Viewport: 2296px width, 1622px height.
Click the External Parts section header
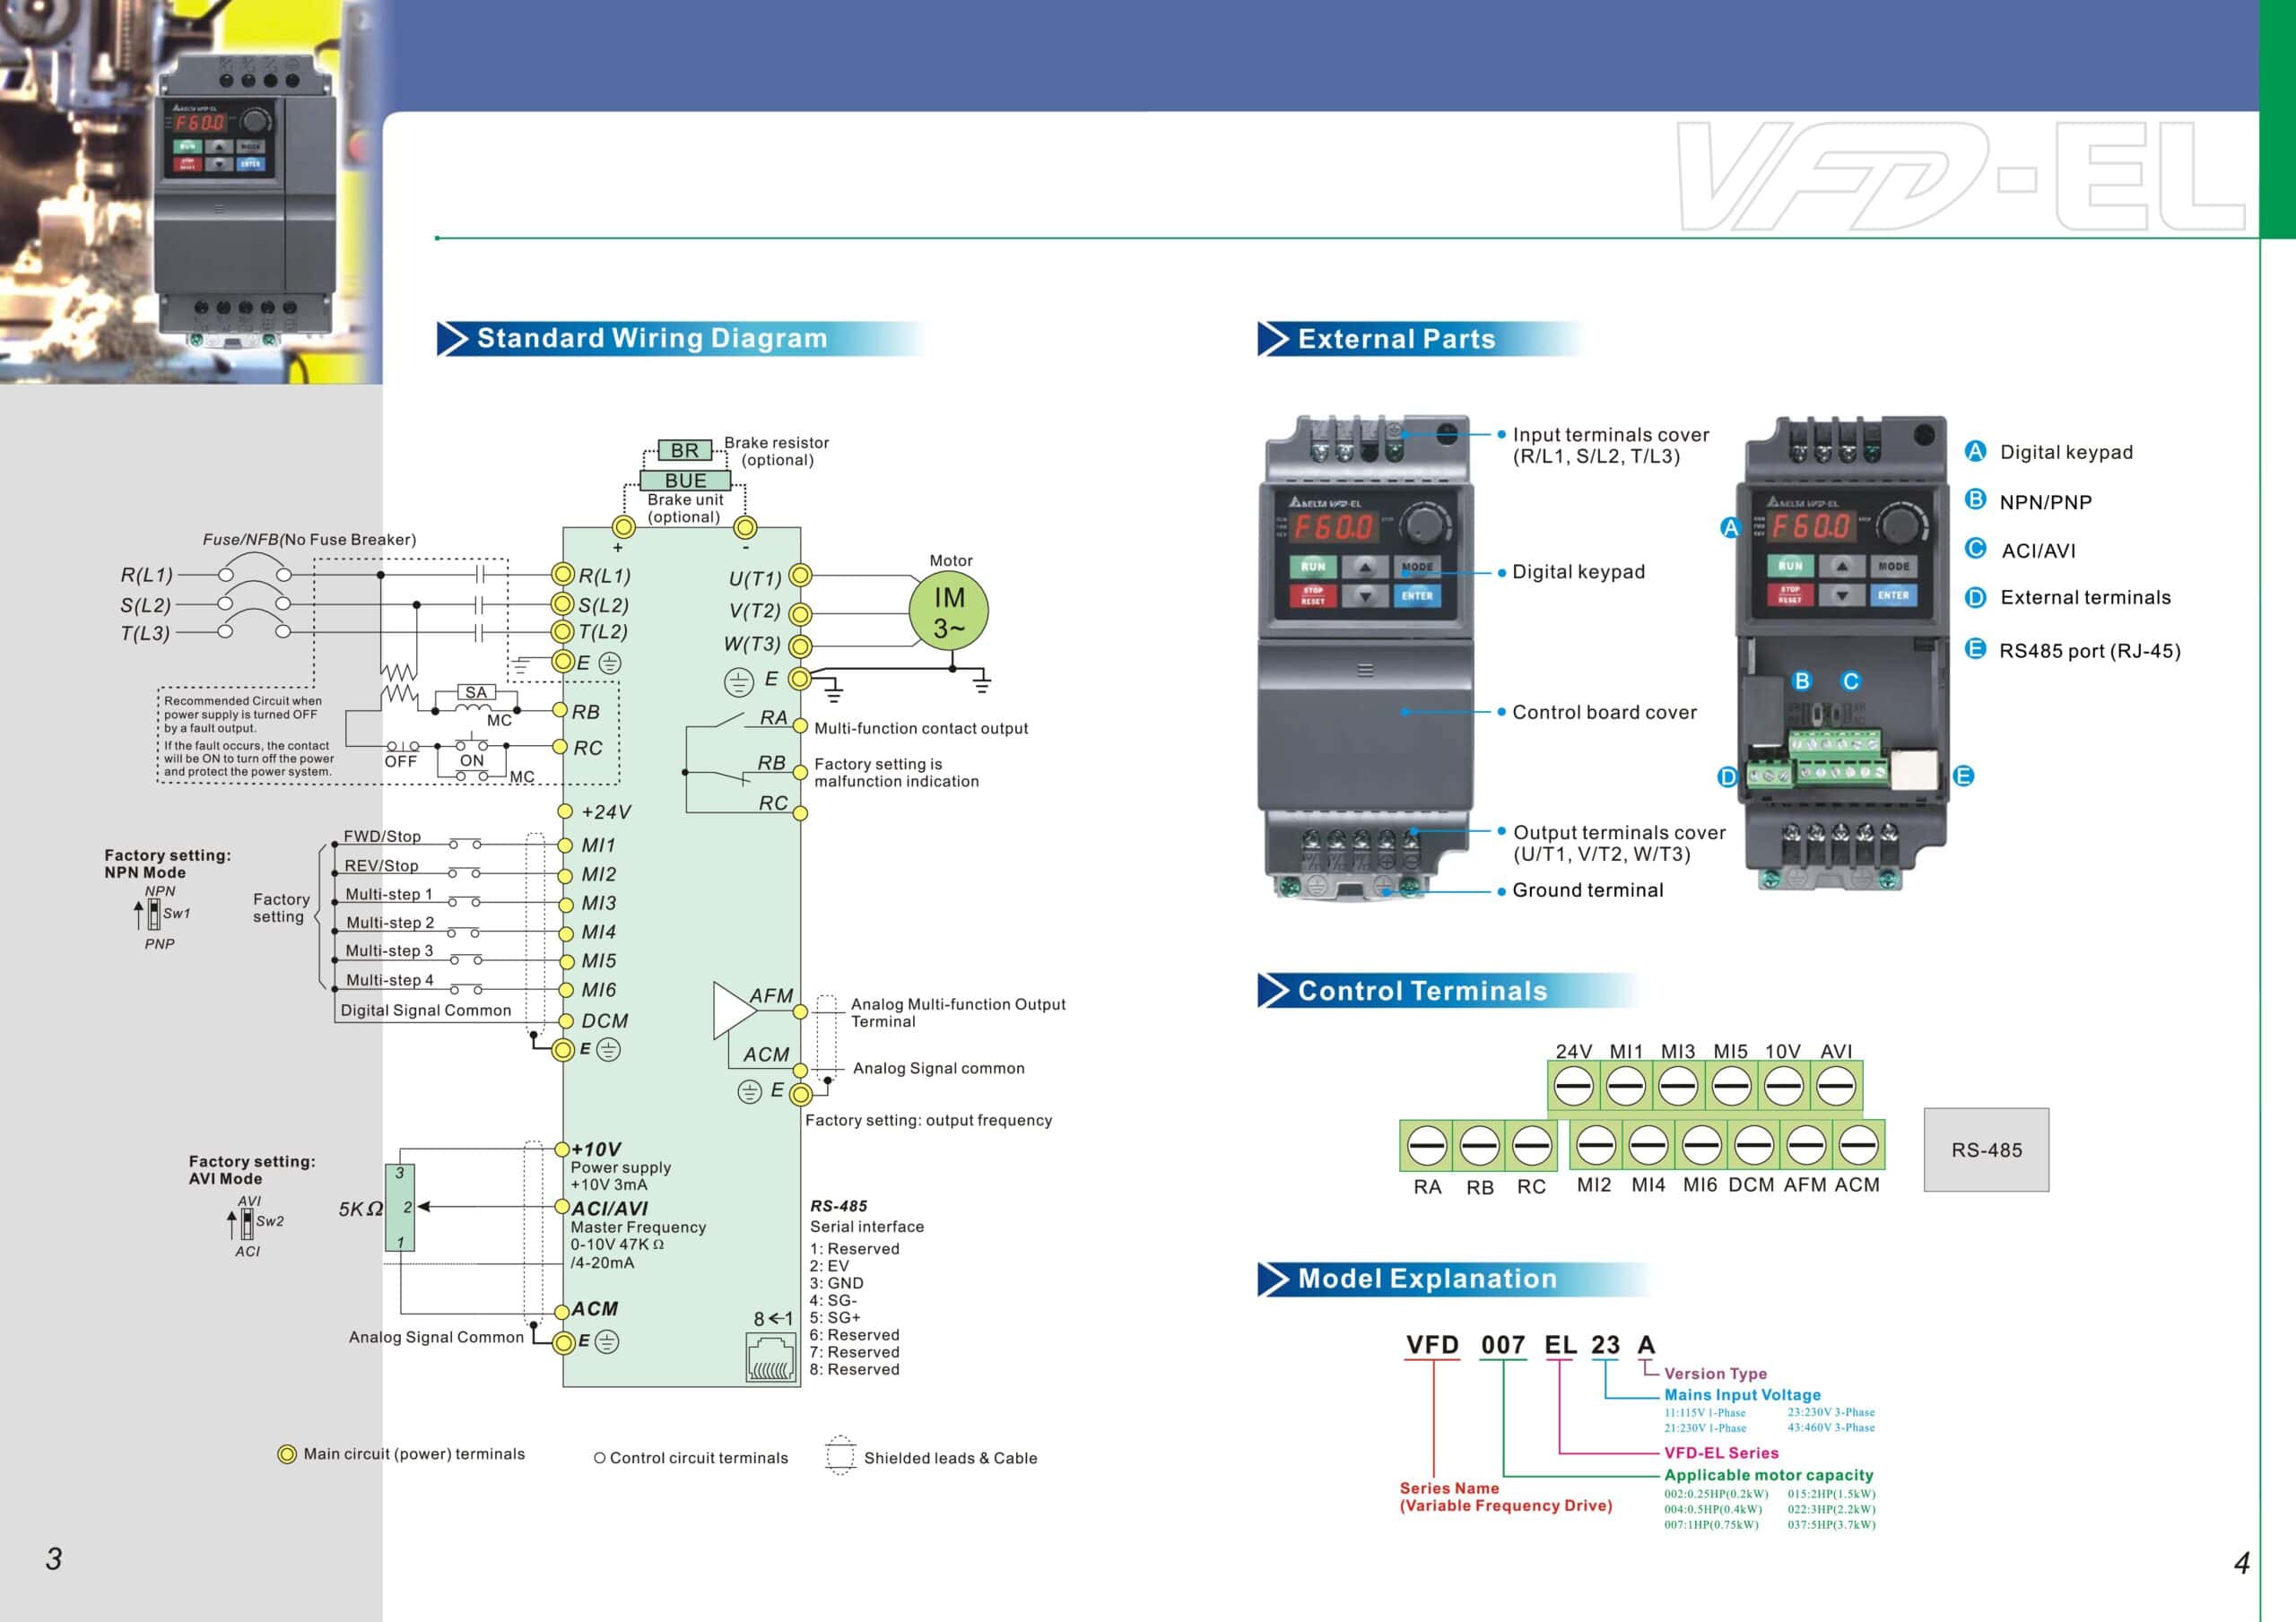[x=1396, y=339]
